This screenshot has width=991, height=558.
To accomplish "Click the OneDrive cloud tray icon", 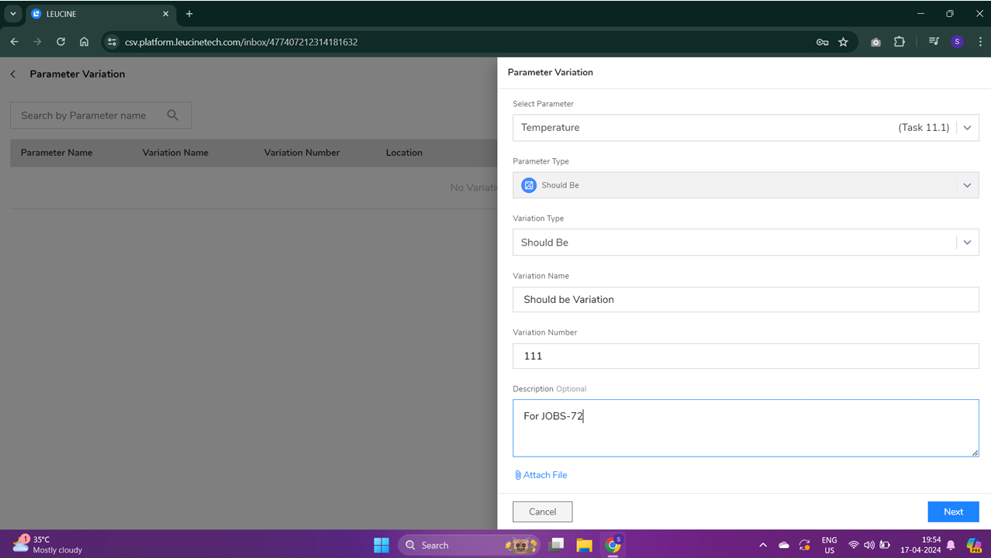I will coord(784,545).
